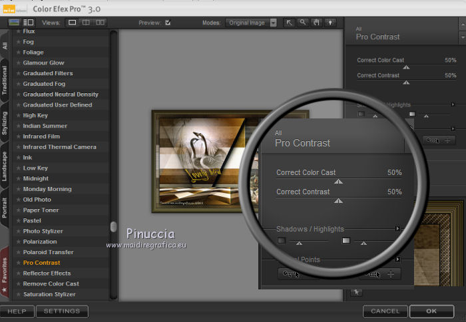466x322 pixels.
Task: Adjust the Correct Color Cast slider handle
Action: tap(406, 67)
